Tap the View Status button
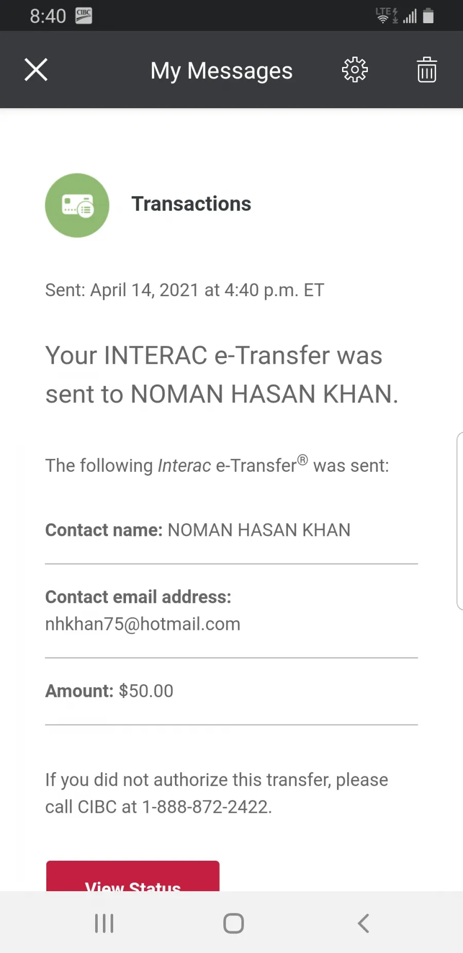This screenshot has width=463, height=953. (133, 876)
